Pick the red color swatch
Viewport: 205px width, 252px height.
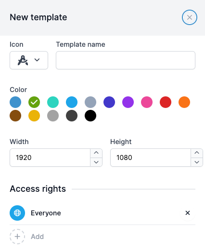point(166,102)
